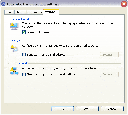This screenshot has height=115, width=128.
Task: Go to the Exclusions tab
Action: pos(36,12)
